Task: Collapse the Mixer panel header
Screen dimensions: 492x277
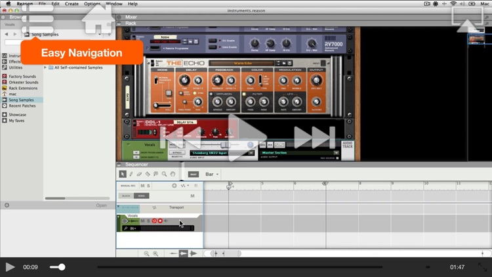Action: tap(119, 17)
